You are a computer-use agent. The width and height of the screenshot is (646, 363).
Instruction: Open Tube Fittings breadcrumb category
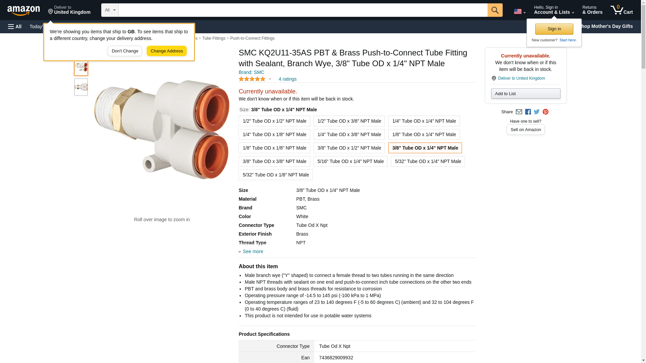click(x=214, y=38)
